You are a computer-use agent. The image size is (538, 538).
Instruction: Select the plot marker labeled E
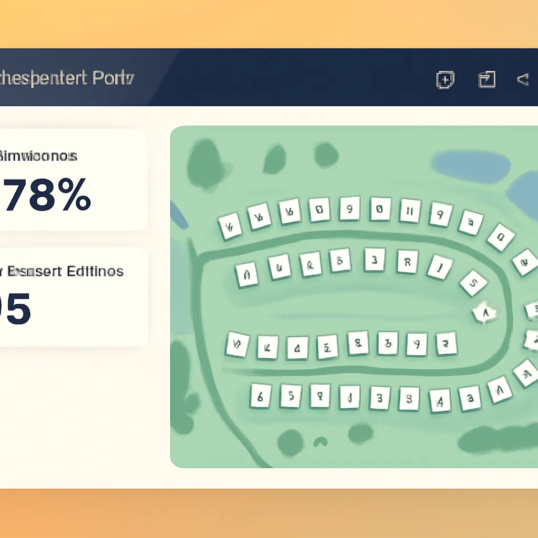tap(327, 348)
